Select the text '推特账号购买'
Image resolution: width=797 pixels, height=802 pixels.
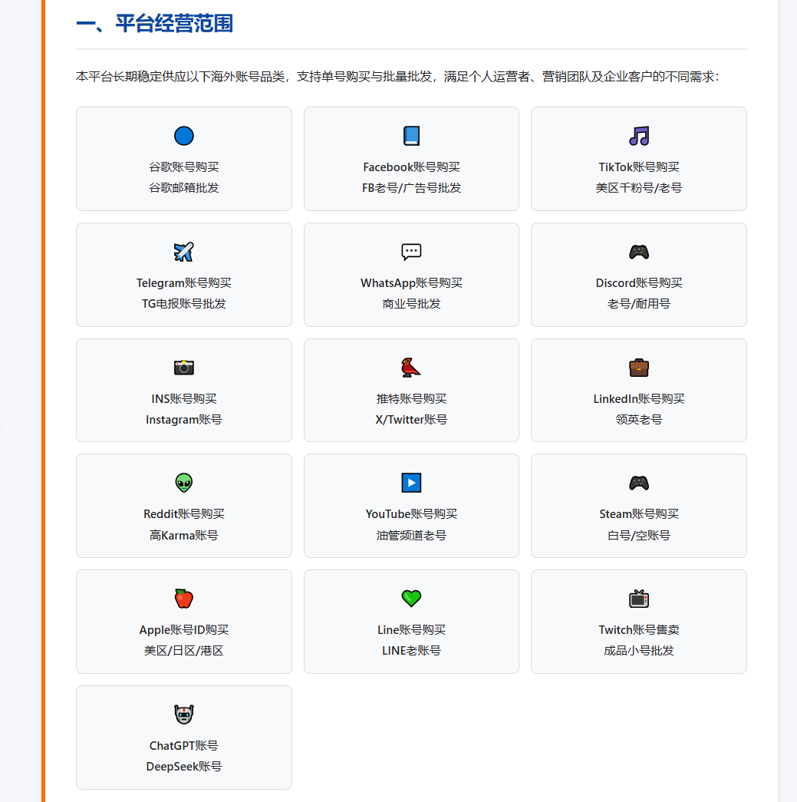pos(411,398)
